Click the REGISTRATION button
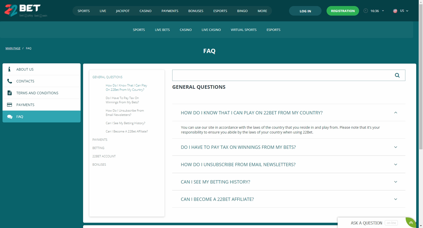Screen dimensions: 423x228 click(x=343, y=11)
